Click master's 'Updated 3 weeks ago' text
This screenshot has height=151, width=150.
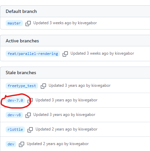pos(52,23)
